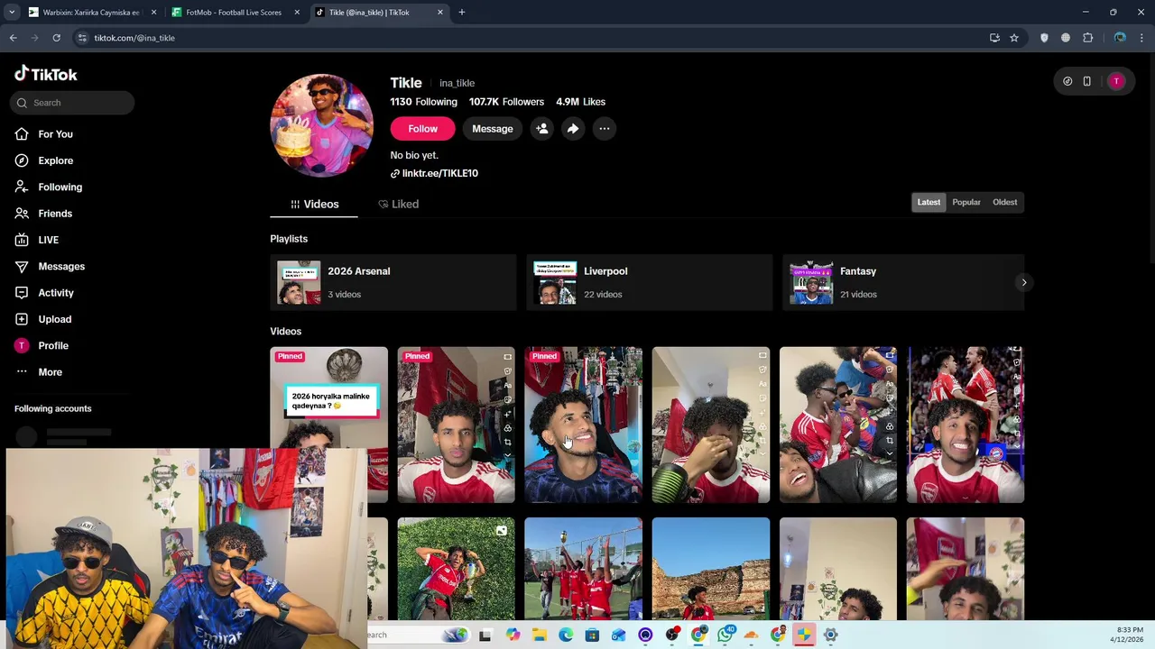The width and height of the screenshot is (1155, 649).
Task: Sort videos by Oldest
Action: 1004,203
